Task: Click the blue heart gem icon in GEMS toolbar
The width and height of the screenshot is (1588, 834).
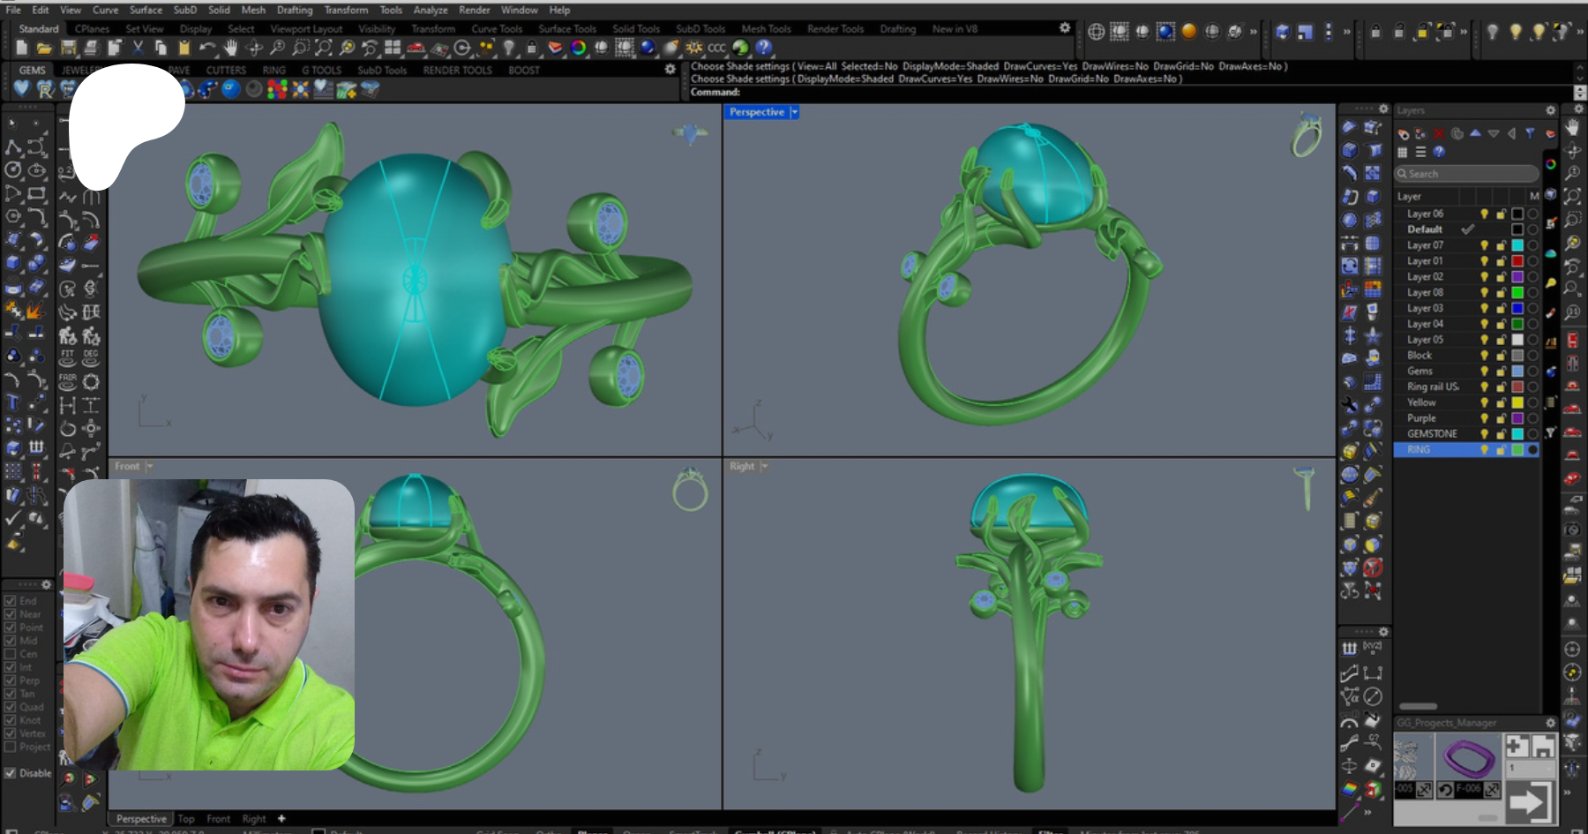Action: point(21,88)
